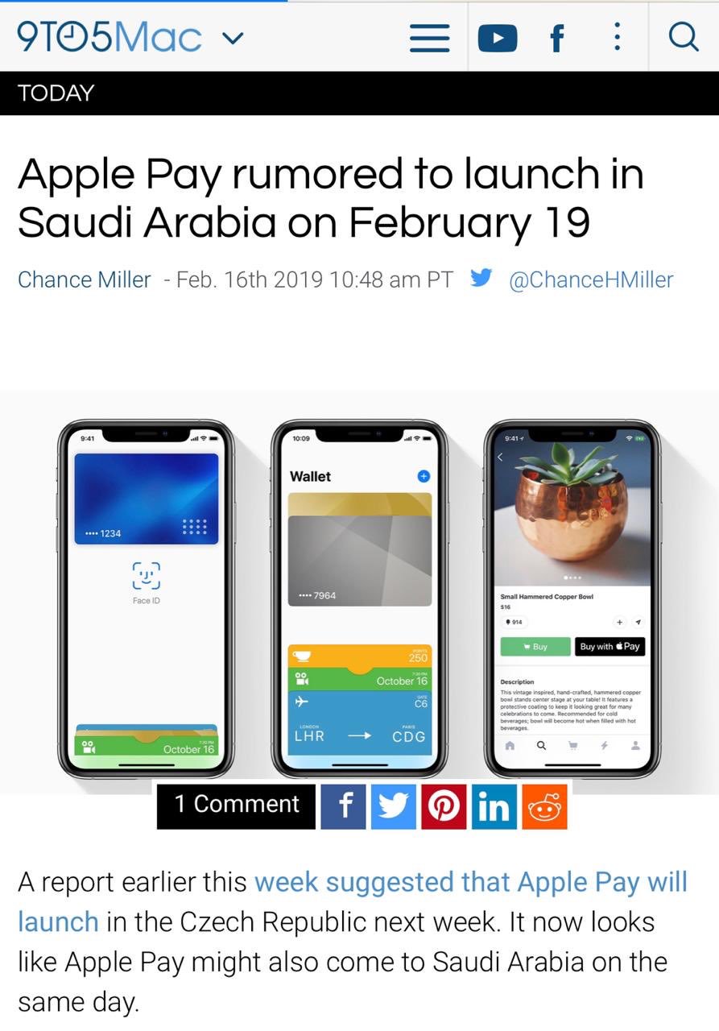Share article on Facebook
This screenshot has width=719, height=1031.
click(344, 806)
